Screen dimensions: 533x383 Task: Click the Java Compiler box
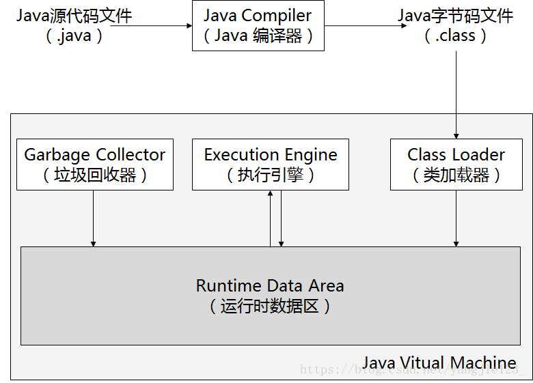(258, 26)
